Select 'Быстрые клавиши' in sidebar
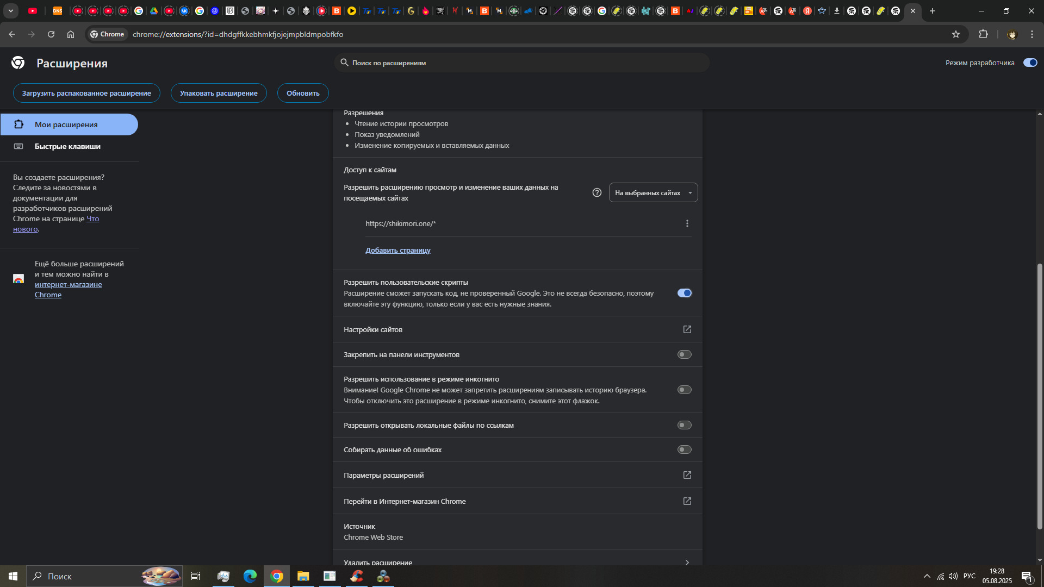The height and width of the screenshot is (587, 1044). (x=67, y=146)
